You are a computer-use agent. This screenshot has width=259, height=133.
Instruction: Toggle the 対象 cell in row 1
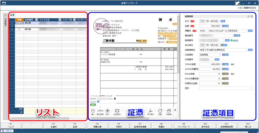click(19, 23)
